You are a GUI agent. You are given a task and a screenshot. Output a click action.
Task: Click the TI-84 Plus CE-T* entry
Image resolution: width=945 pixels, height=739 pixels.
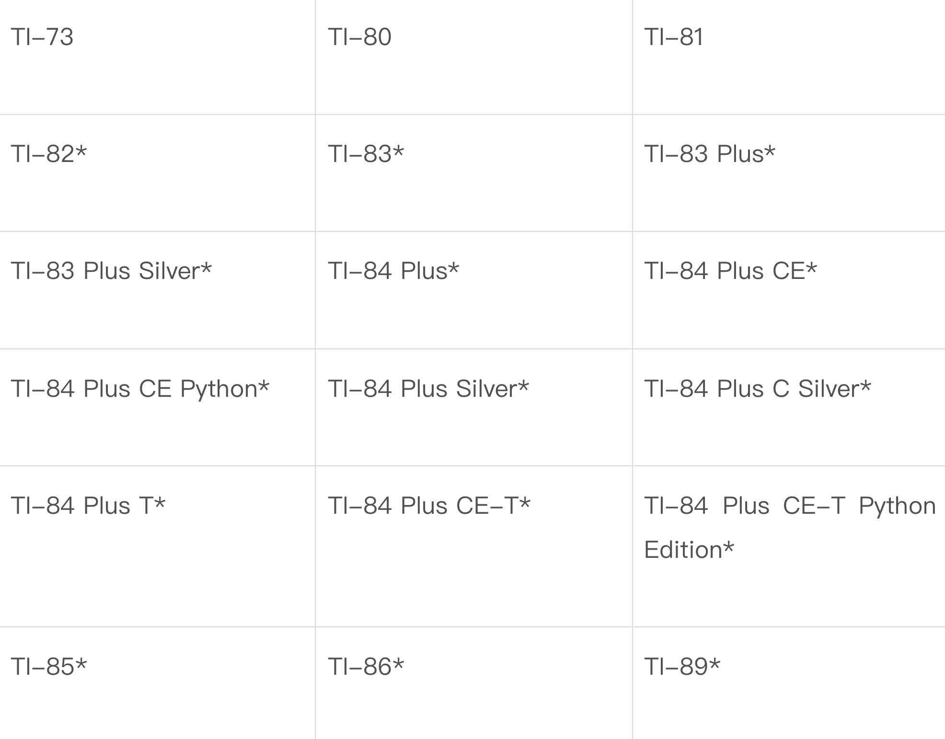coord(429,505)
